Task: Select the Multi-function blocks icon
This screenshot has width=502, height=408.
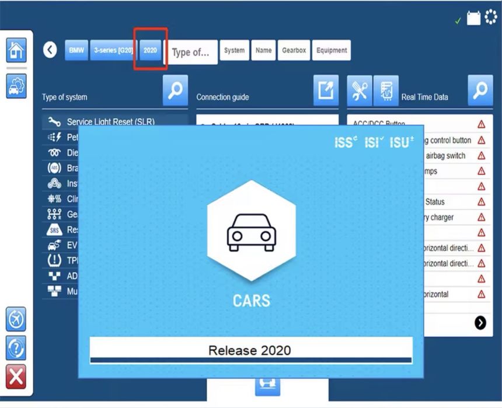Action: [54, 291]
